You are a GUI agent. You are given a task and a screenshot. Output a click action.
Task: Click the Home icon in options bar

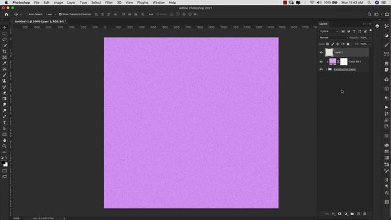7,15
